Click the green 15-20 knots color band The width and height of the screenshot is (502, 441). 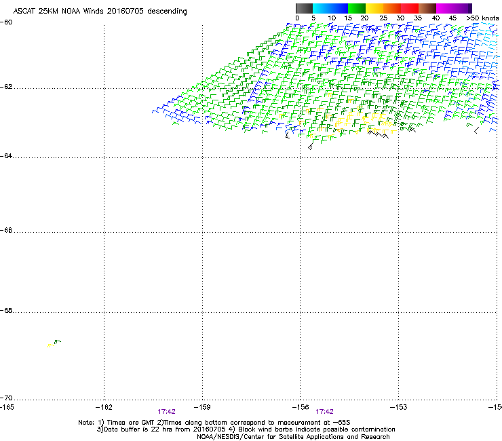357,8
